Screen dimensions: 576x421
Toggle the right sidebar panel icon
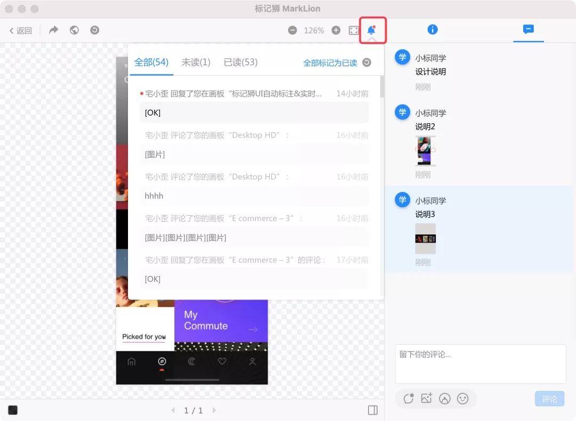tap(373, 410)
